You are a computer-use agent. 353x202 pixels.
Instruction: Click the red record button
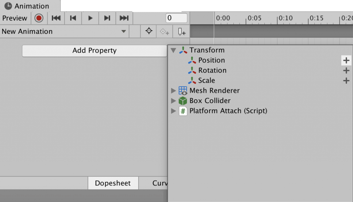coord(39,18)
